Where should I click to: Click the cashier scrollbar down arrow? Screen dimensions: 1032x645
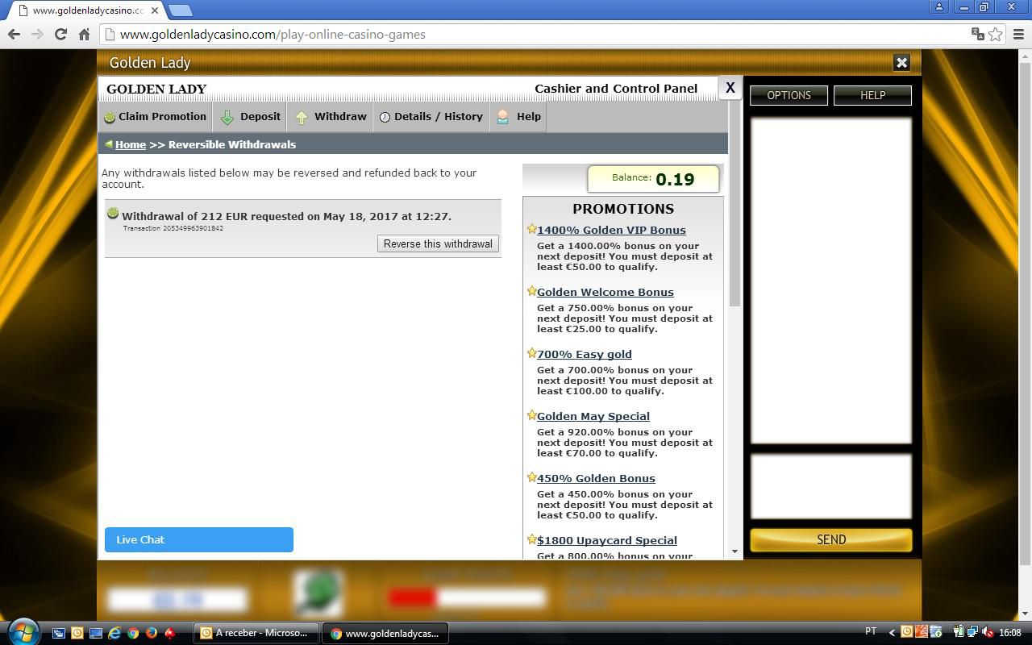pyautogui.click(x=734, y=551)
